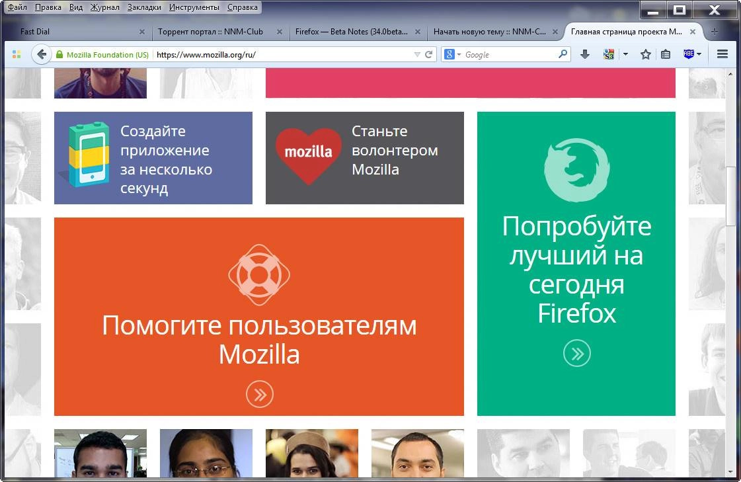Open the Инструменты menu
The width and height of the screenshot is (741, 482).
pyautogui.click(x=194, y=7)
